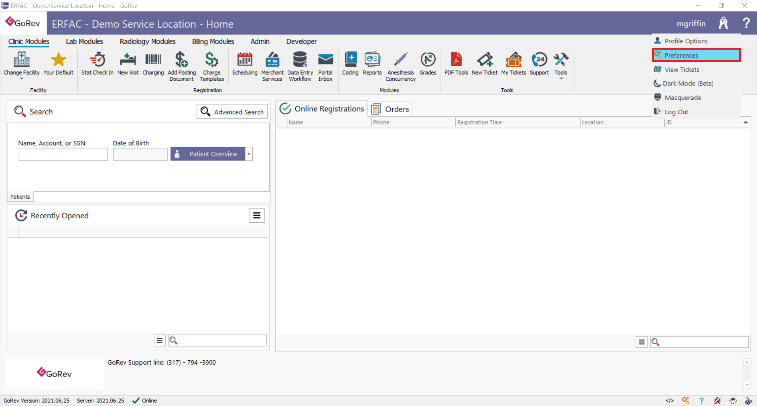
Task: Click the Name, Account, or SSN field
Action: click(63, 154)
